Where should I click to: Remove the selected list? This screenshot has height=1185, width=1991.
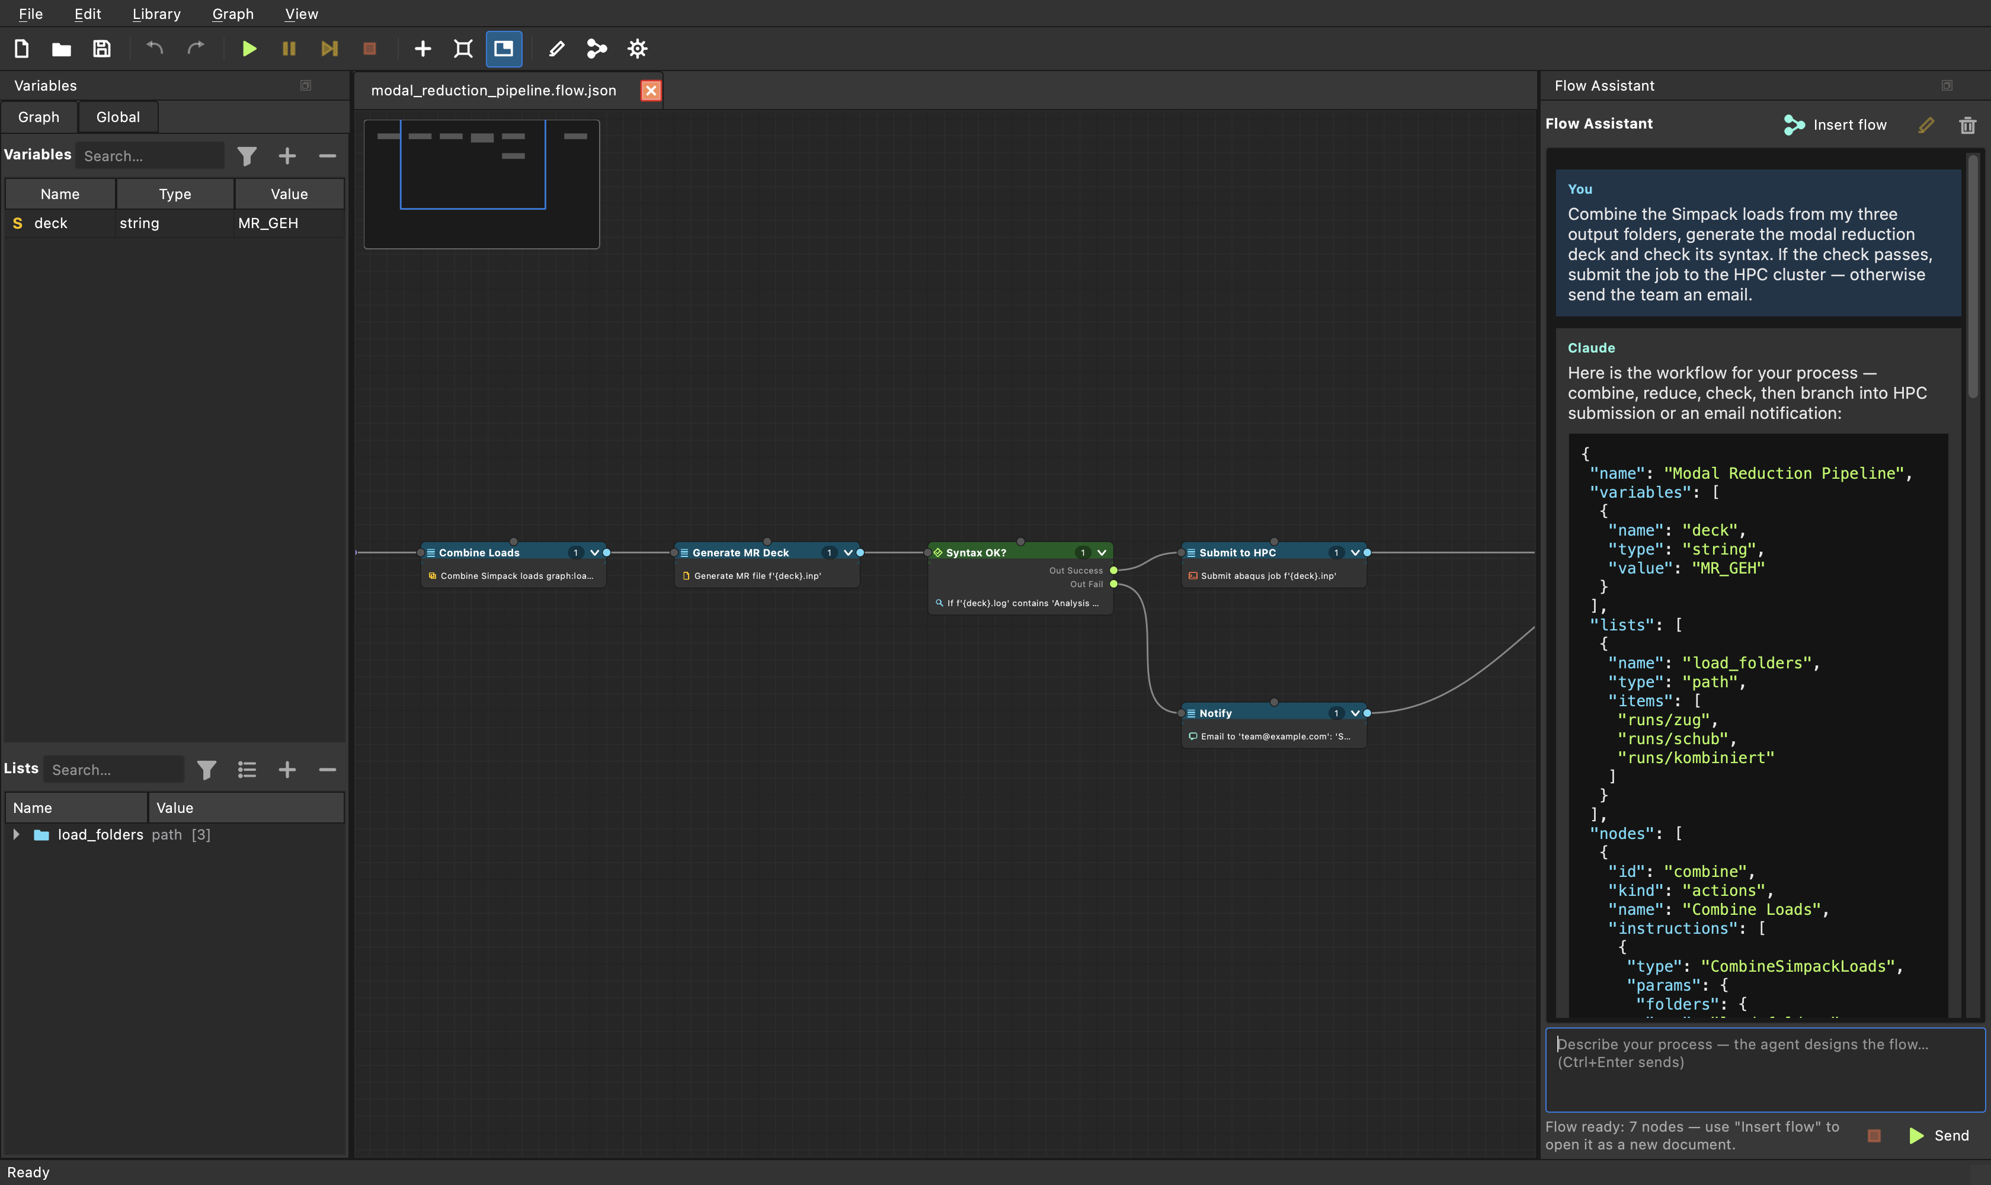pyautogui.click(x=328, y=769)
